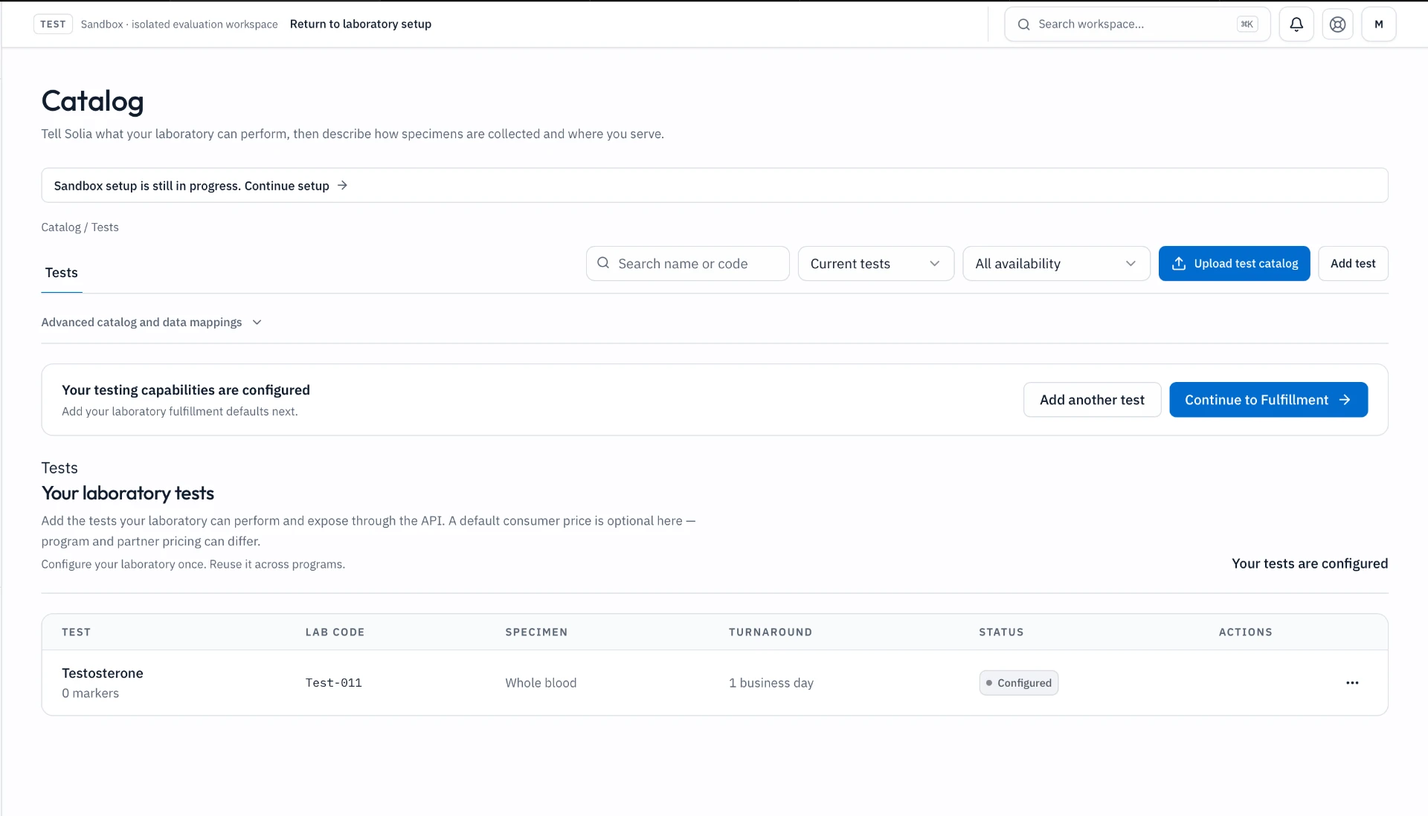The width and height of the screenshot is (1428, 816).
Task: Open the help lifebuoy icon
Action: (x=1337, y=25)
